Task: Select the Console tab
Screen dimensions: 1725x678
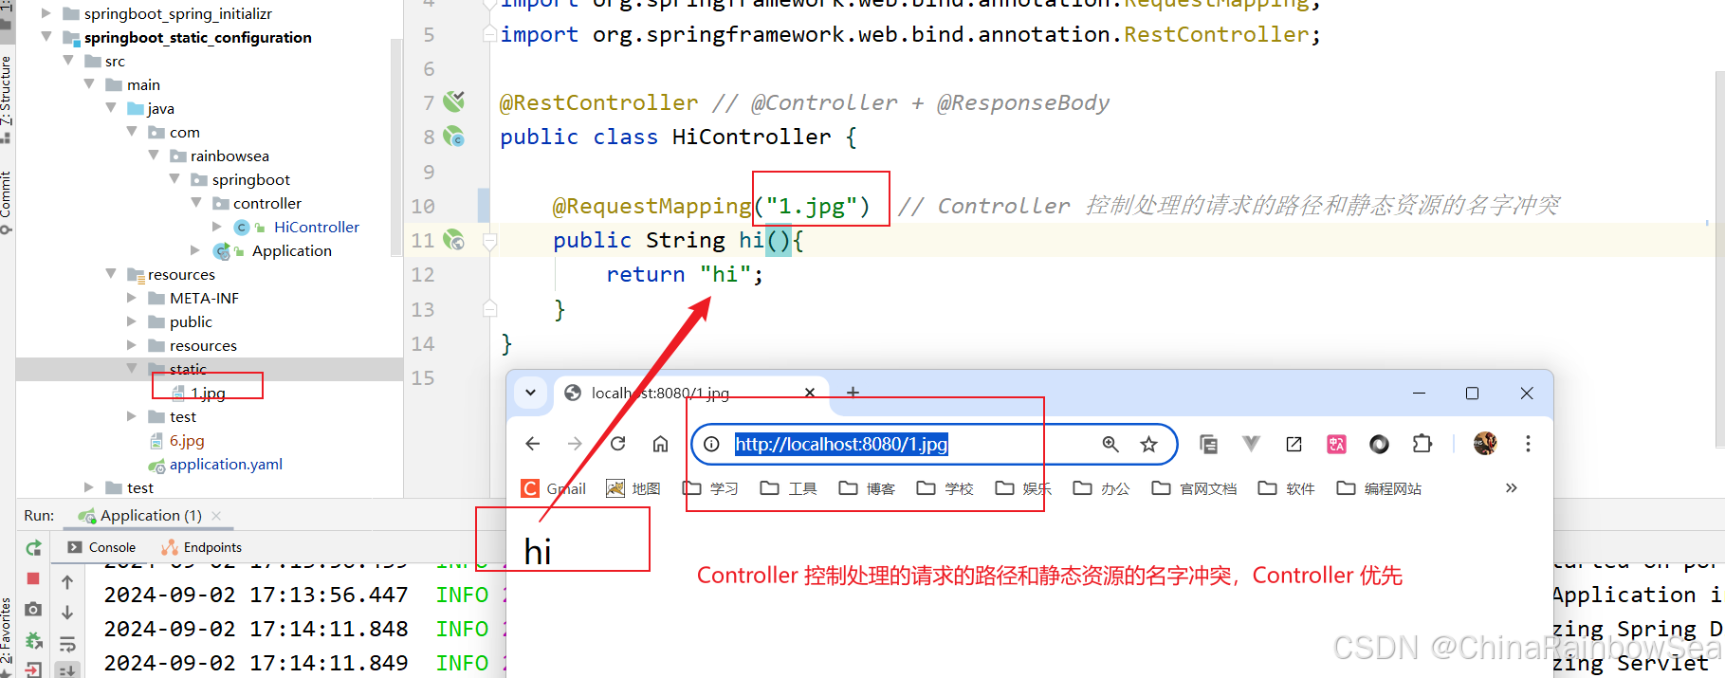Action: (x=111, y=547)
